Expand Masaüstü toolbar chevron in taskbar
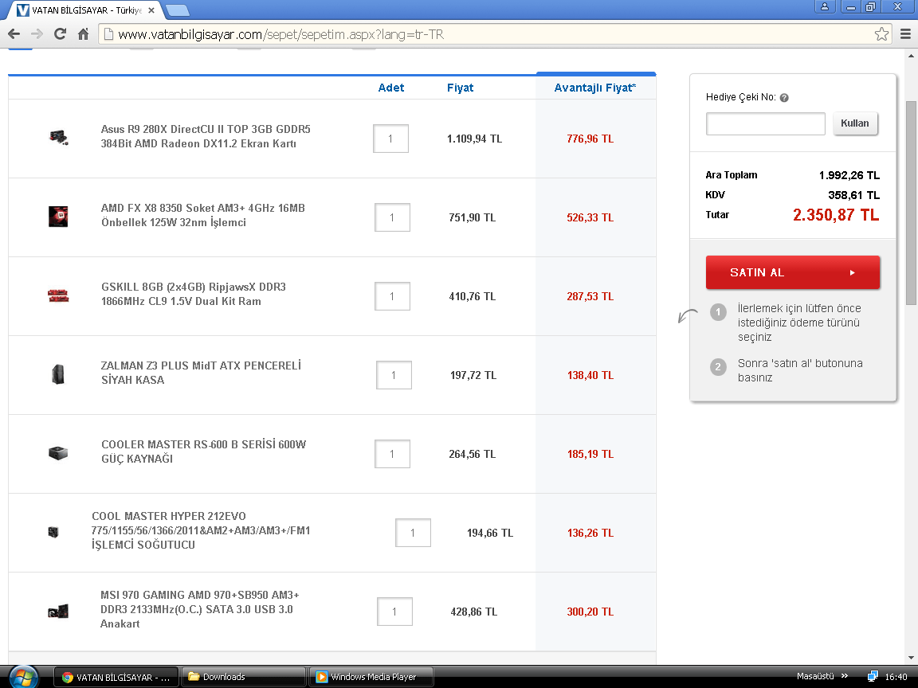 coord(844,676)
